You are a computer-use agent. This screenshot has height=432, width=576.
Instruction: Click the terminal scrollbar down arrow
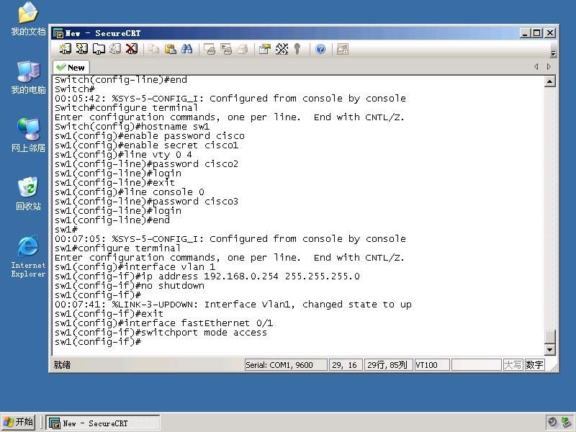(549, 349)
